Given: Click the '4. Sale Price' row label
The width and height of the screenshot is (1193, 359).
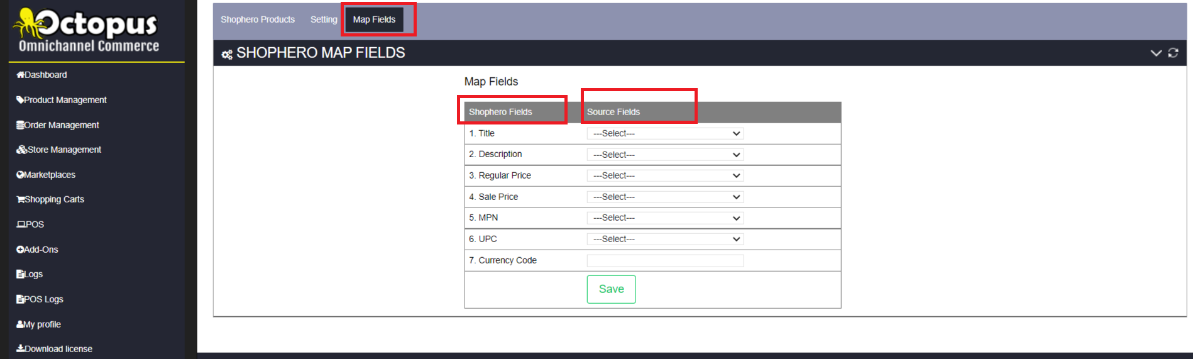Looking at the screenshot, I should point(493,197).
